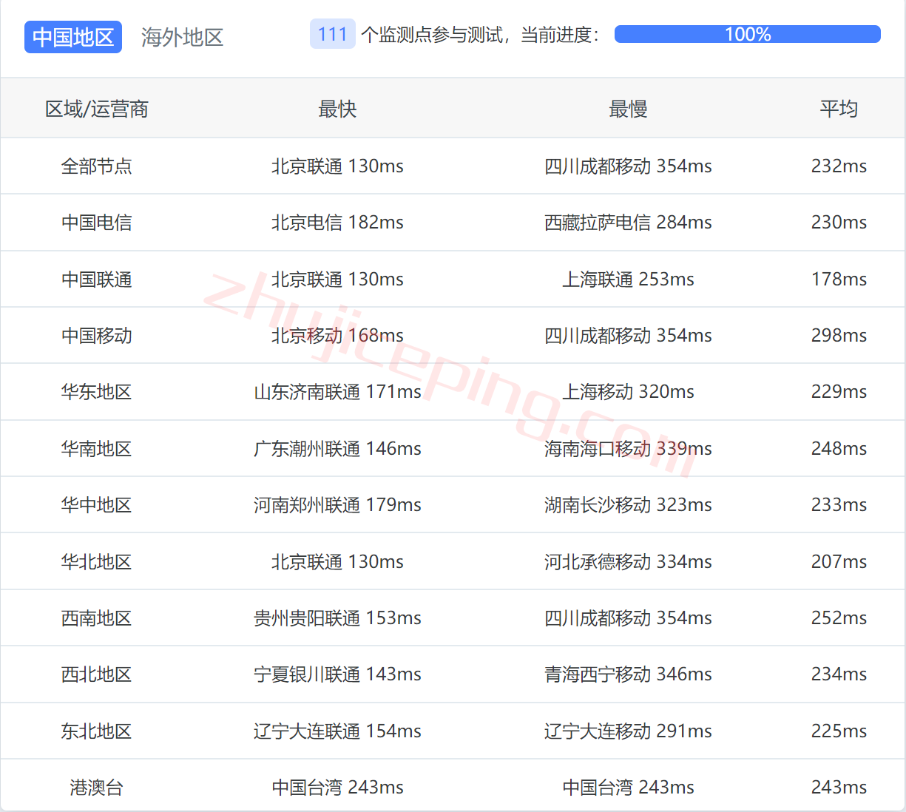The width and height of the screenshot is (906, 812).
Task: Select the 234ms average value
Action: coord(839,674)
